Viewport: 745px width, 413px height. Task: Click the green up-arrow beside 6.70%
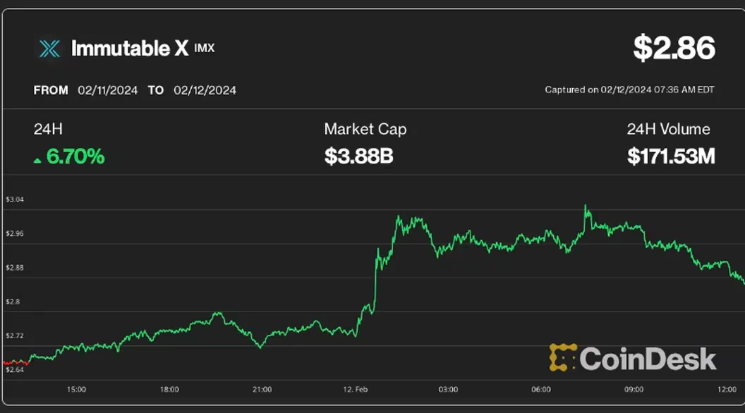[37, 161]
